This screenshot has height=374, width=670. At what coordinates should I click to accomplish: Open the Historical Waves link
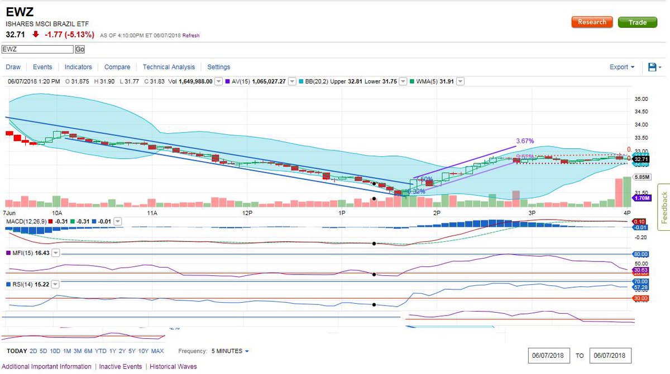click(173, 366)
